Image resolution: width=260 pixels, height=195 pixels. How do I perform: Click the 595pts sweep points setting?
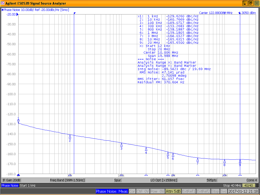point(212,180)
